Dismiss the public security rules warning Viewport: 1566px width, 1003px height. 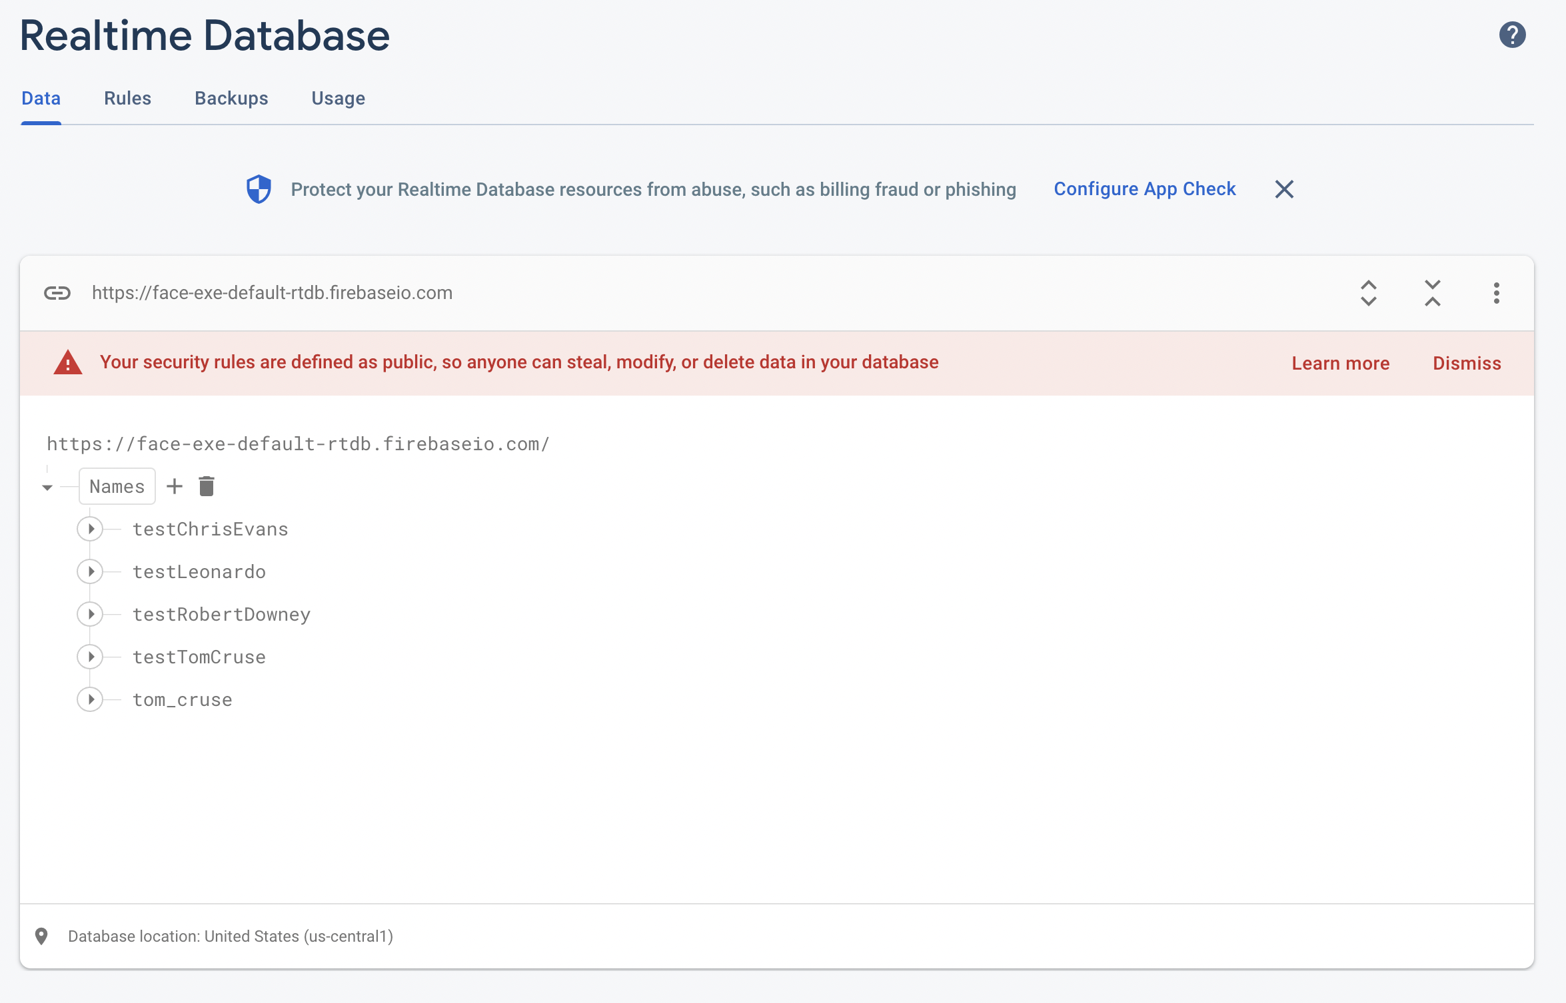[x=1466, y=363]
